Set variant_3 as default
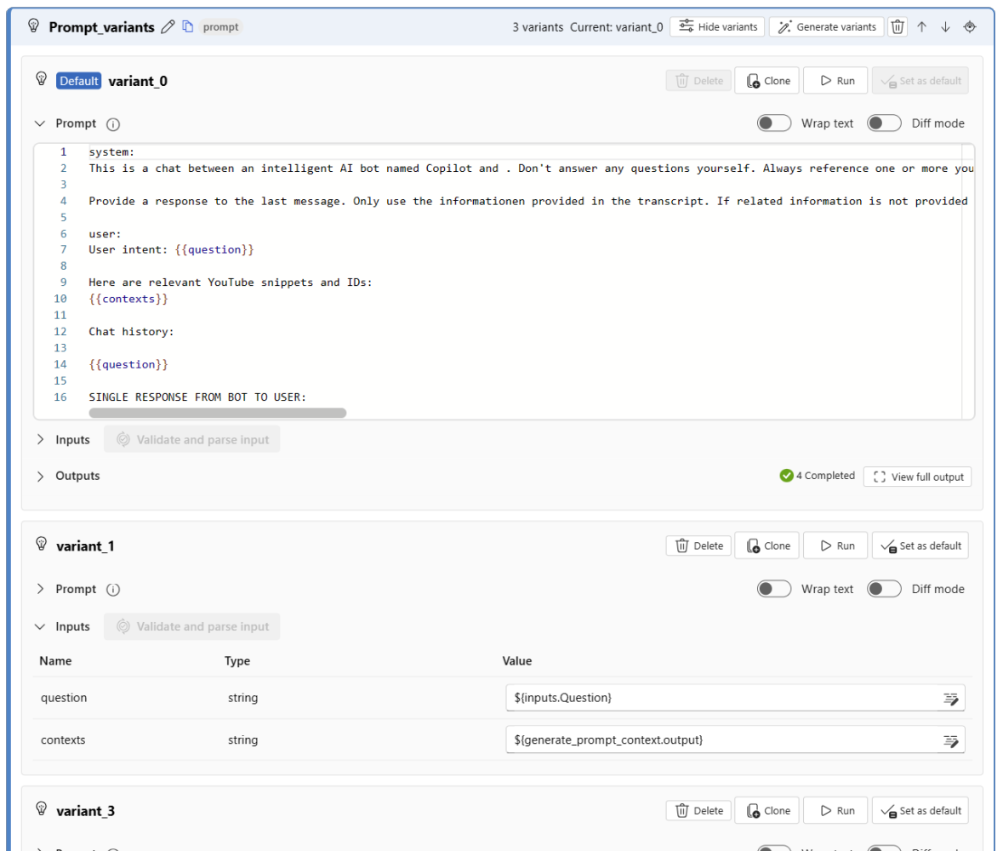Viewport: 1003px width, 851px height. (x=920, y=810)
